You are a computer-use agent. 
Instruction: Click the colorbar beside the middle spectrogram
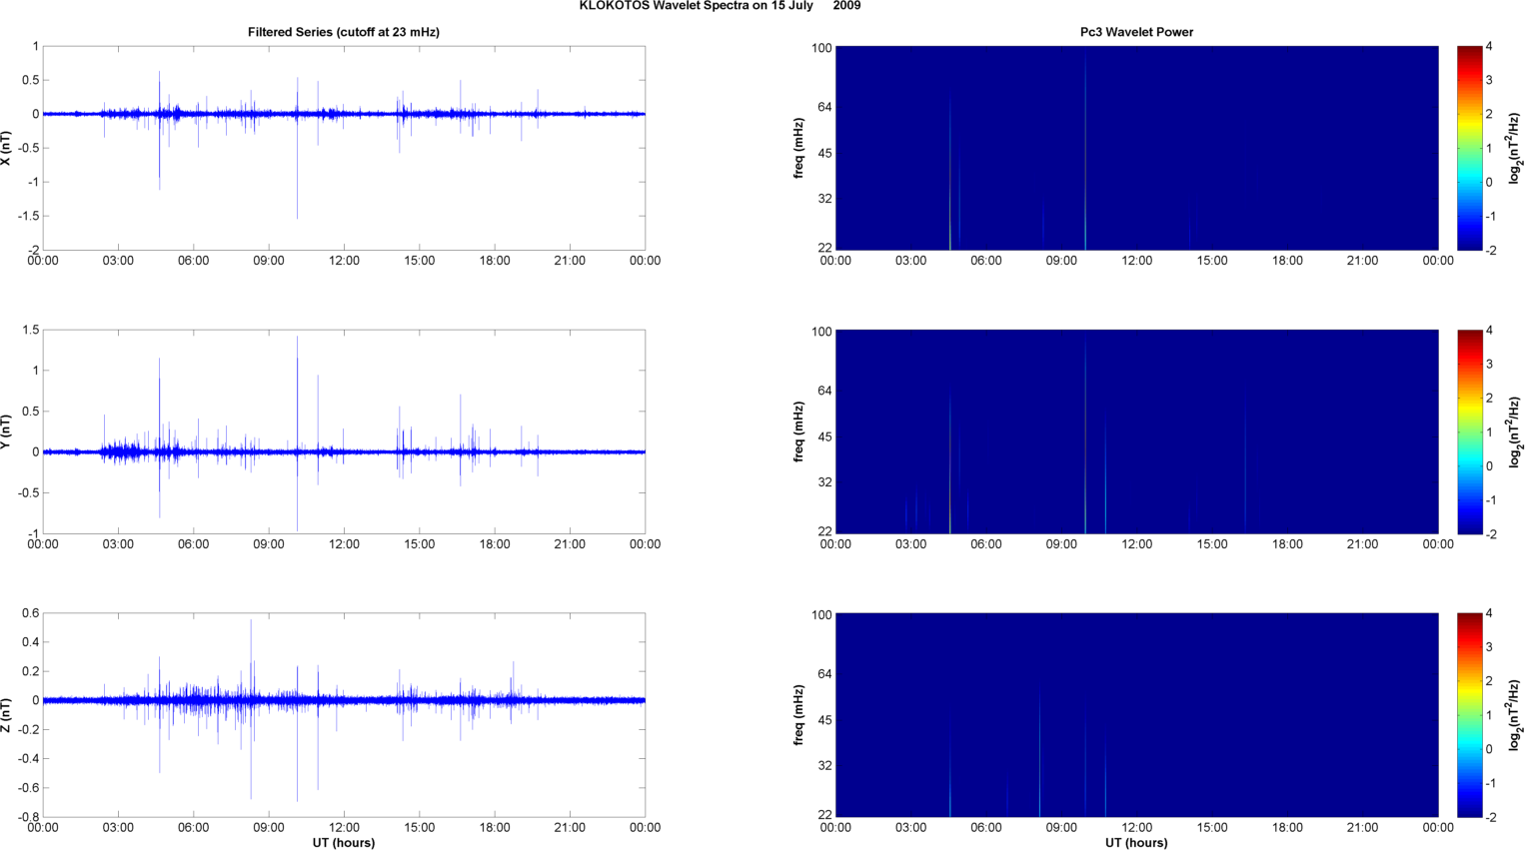(x=1469, y=431)
